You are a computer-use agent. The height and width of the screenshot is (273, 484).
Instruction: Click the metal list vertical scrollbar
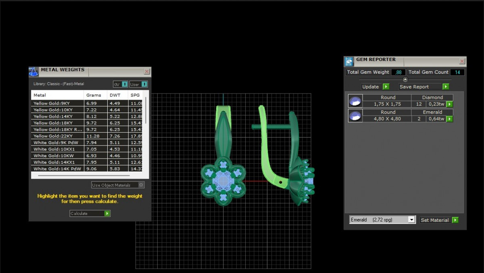[146, 110]
